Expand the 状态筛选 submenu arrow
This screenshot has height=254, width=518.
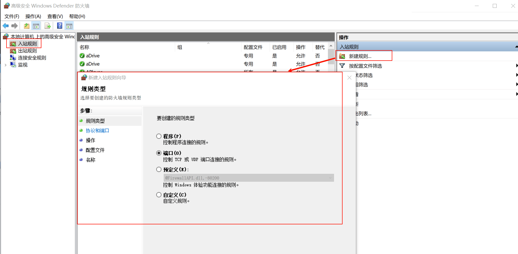[x=516, y=75]
